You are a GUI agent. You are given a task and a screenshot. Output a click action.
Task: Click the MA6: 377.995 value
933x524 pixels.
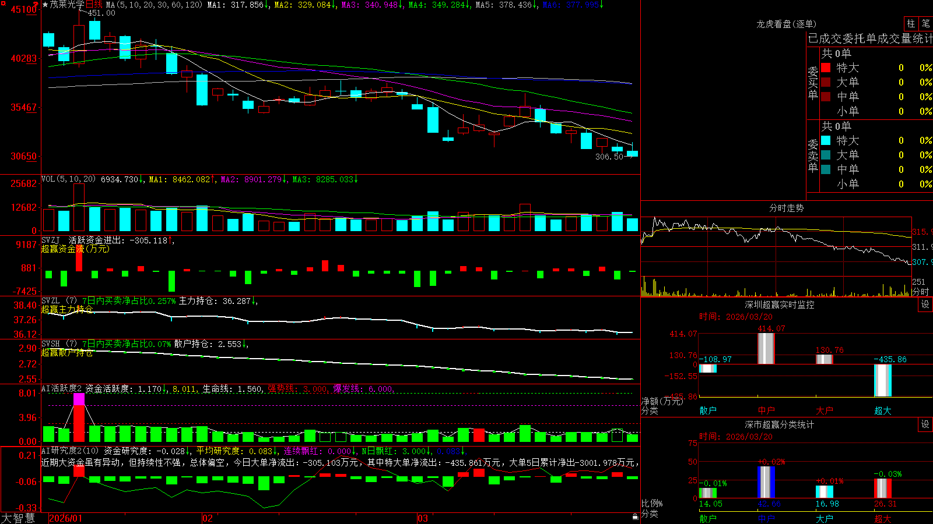click(x=573, y=5)
